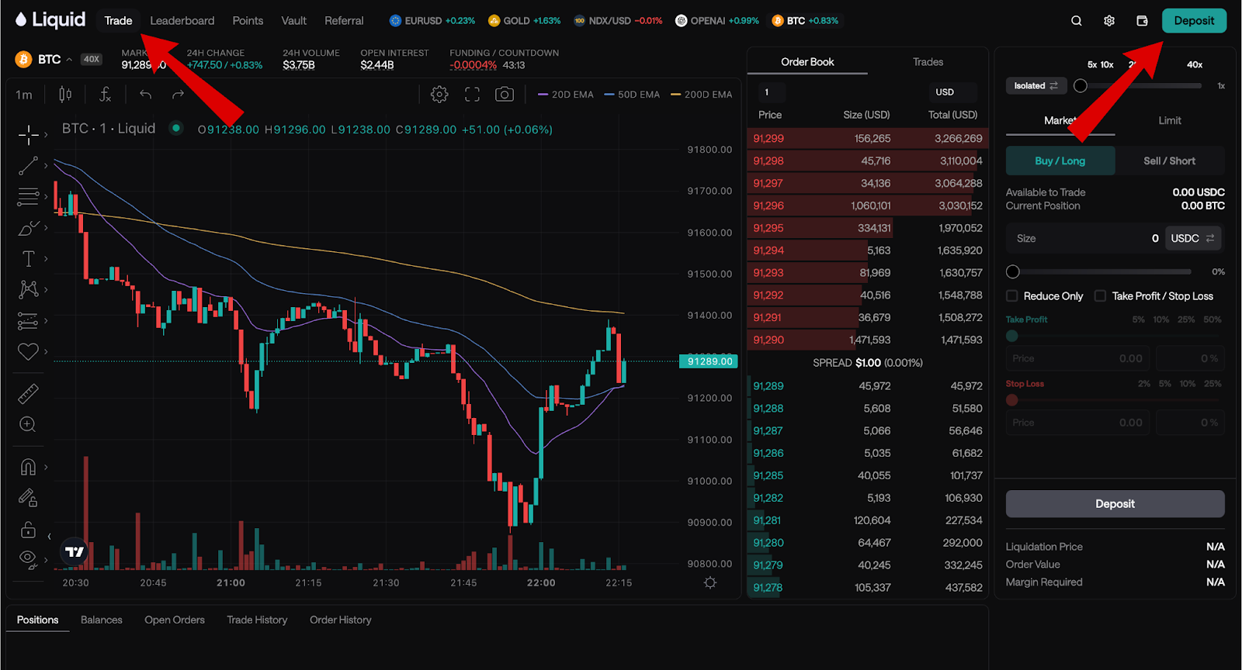The width and height of the screenshot is (1242, 670).
Task: Adjust the order size percentage slider
Action: (1012, 272)
